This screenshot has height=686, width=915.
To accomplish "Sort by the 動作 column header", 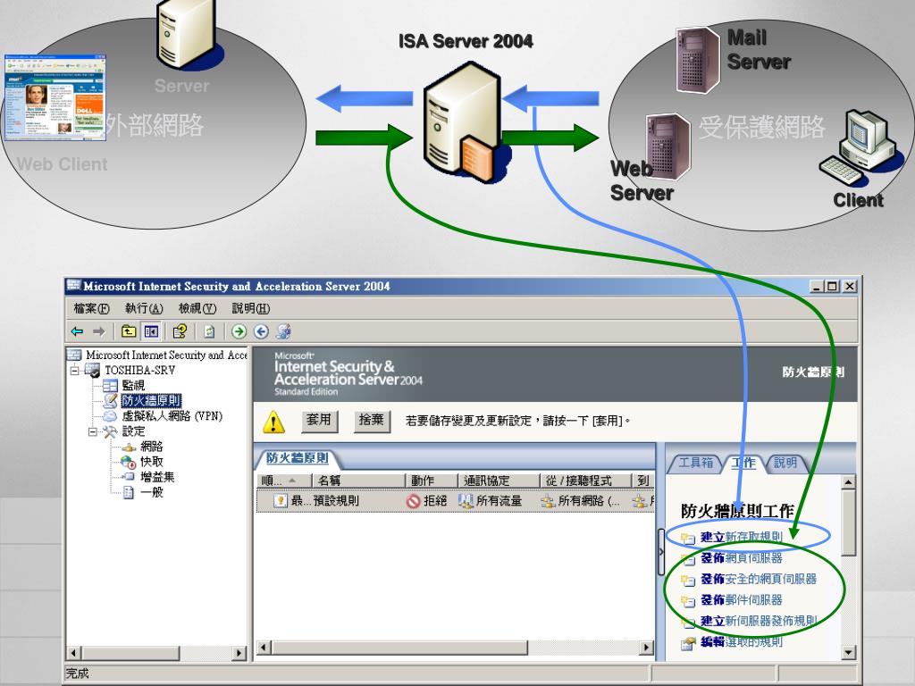I will coord(432,481).
